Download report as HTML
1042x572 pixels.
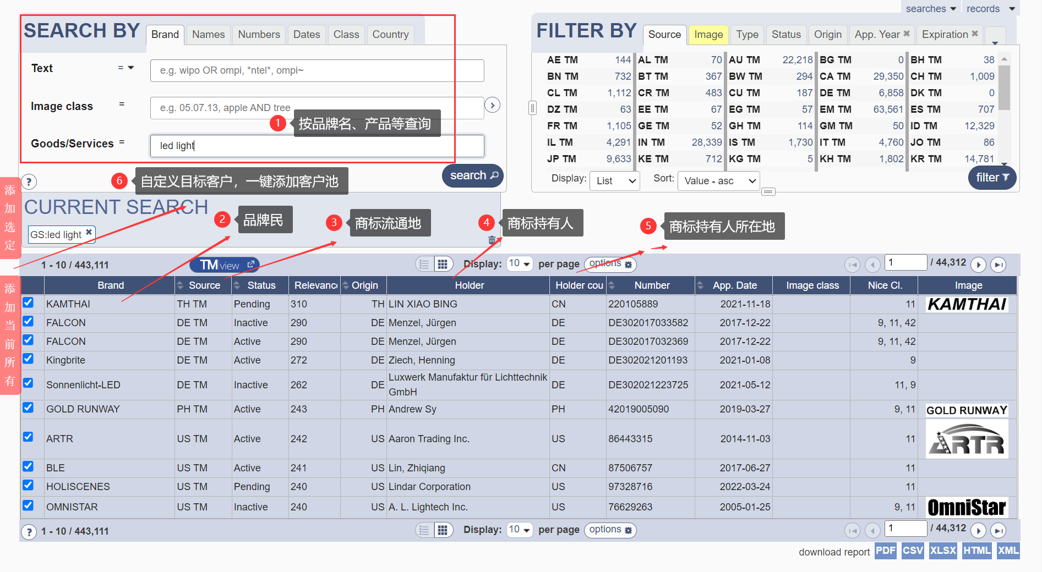click(x=977, y=551)
